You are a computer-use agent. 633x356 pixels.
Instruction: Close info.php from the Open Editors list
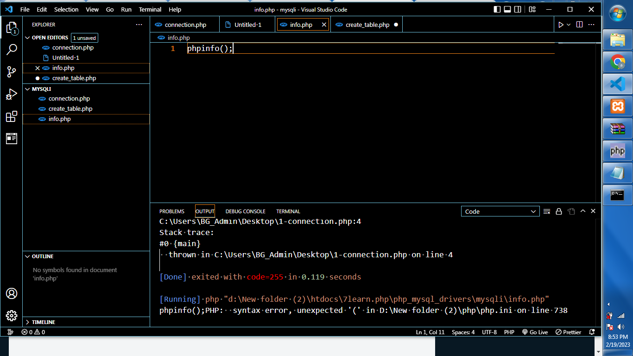tap(38, 68)
